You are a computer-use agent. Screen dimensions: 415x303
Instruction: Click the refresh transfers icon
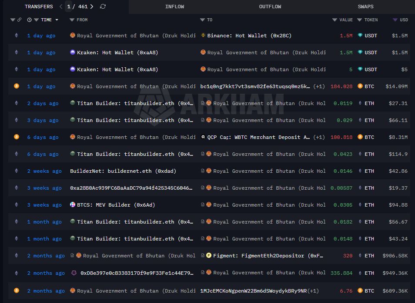pyautogui.click(x=103, y=7)
